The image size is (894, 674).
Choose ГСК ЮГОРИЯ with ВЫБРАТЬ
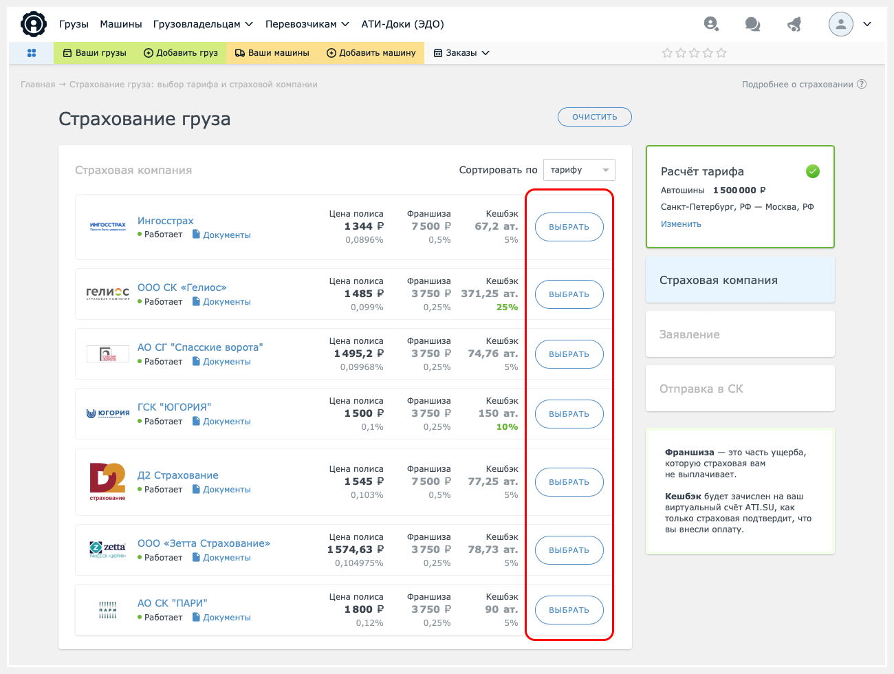tap(569, 414)
